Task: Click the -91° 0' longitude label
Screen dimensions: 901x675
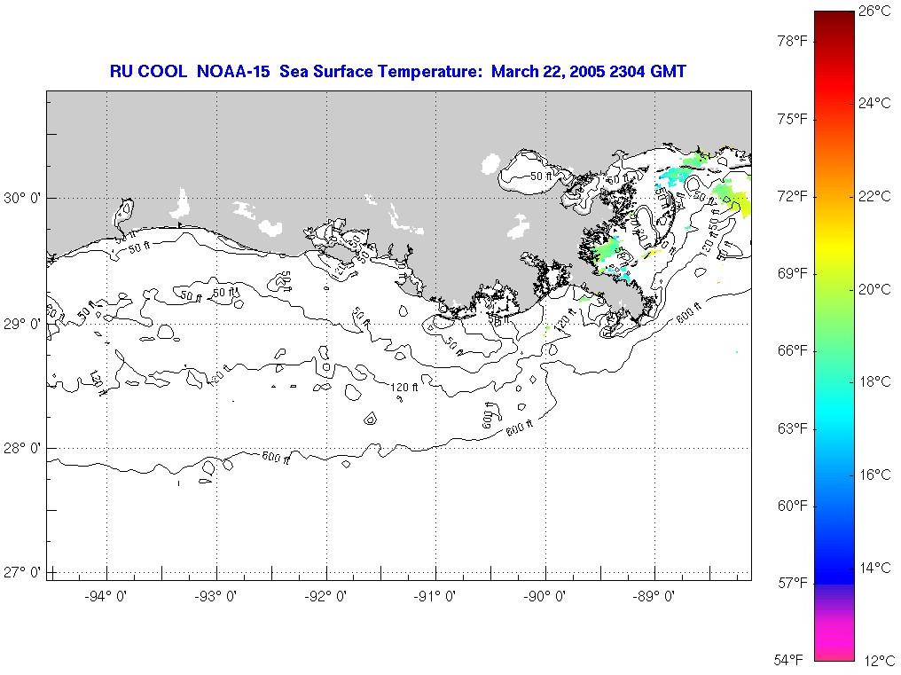Action: 435,596
